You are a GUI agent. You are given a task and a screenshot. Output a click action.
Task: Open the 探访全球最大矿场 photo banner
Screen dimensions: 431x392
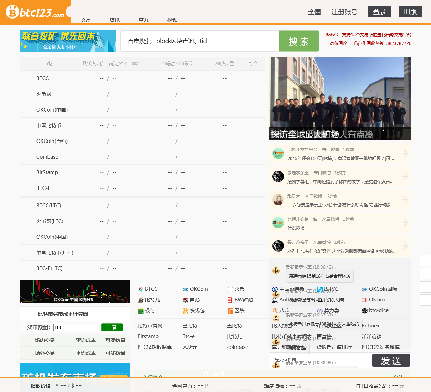click(340, 98)
